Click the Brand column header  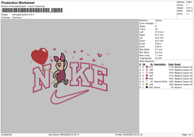pos(178,64)
